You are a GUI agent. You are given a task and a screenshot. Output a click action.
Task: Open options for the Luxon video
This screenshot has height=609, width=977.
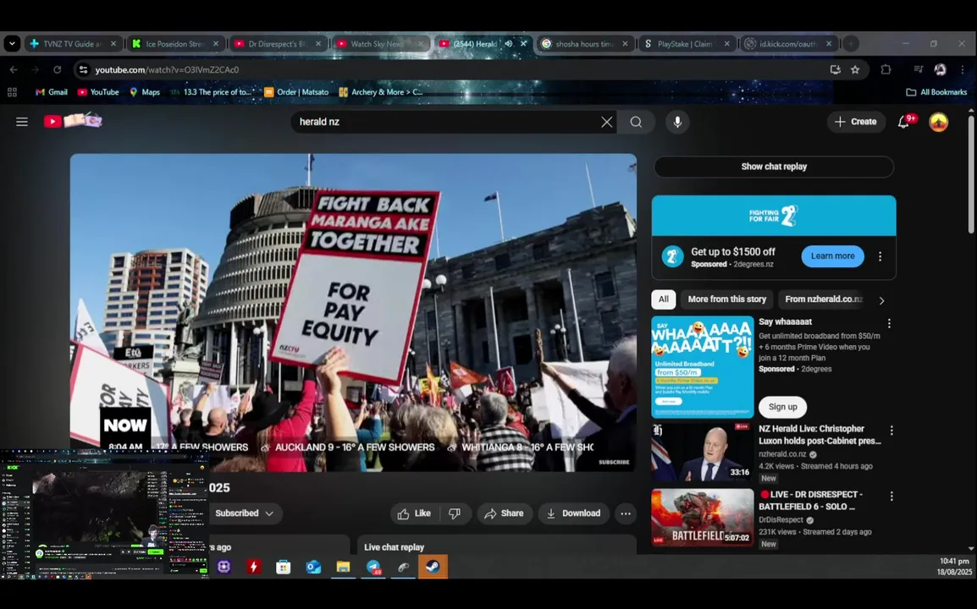pyautogui.click(x=891, y=431)
